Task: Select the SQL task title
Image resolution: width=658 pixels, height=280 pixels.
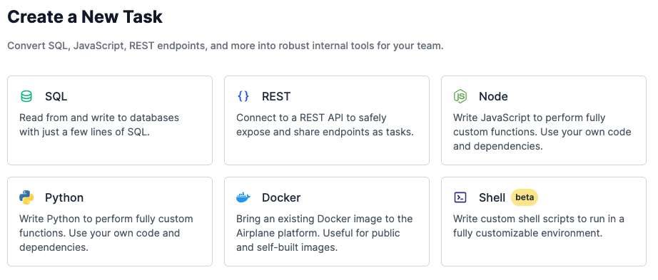Action: (x=56, y=96)
